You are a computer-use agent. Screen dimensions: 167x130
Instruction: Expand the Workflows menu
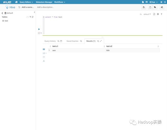tap(59, 2)
